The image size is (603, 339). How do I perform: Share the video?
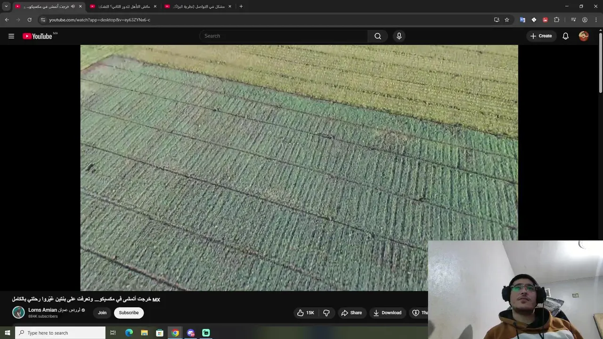click(351, 313)
